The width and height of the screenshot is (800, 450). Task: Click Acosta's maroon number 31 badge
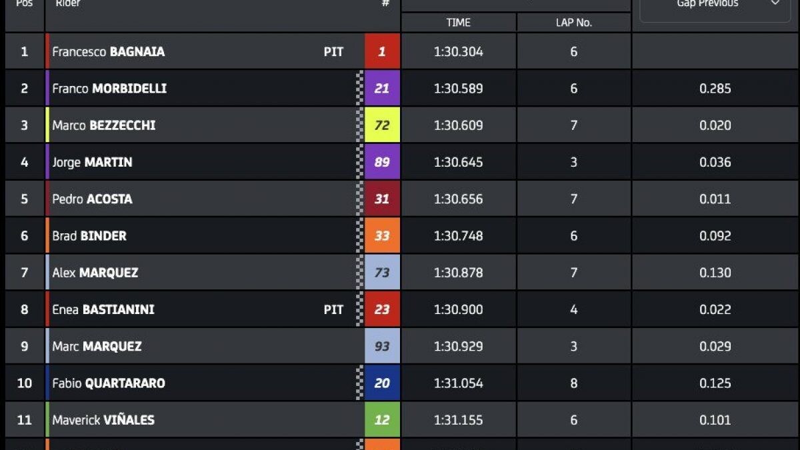[382, 199]
